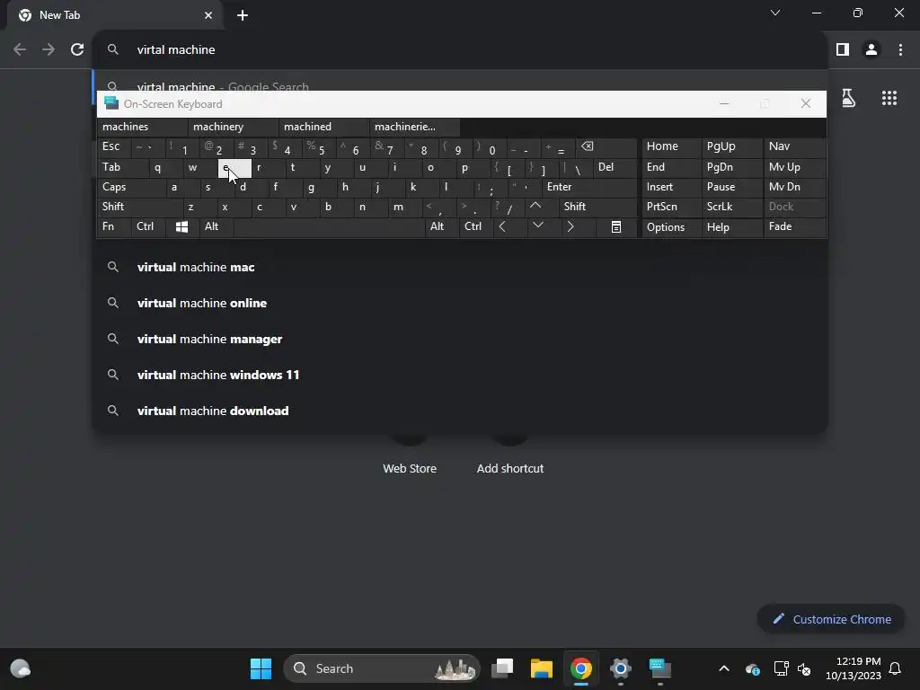Image resolution: width=920 pixels, height=690 pixels.
Task: Open the taskbar clock showing 12:19 PM
Action: tap(854, 668)
